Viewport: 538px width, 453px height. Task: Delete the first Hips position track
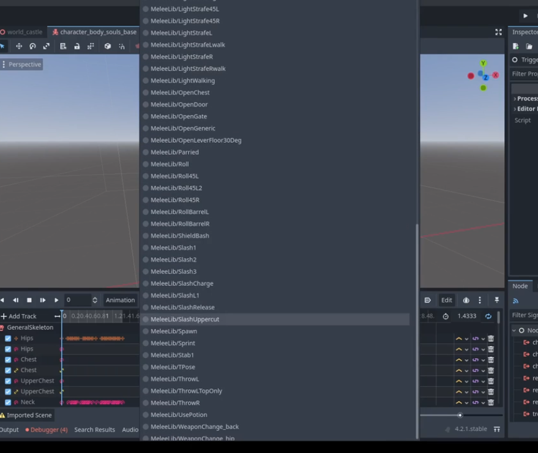(x=491, y=339)
